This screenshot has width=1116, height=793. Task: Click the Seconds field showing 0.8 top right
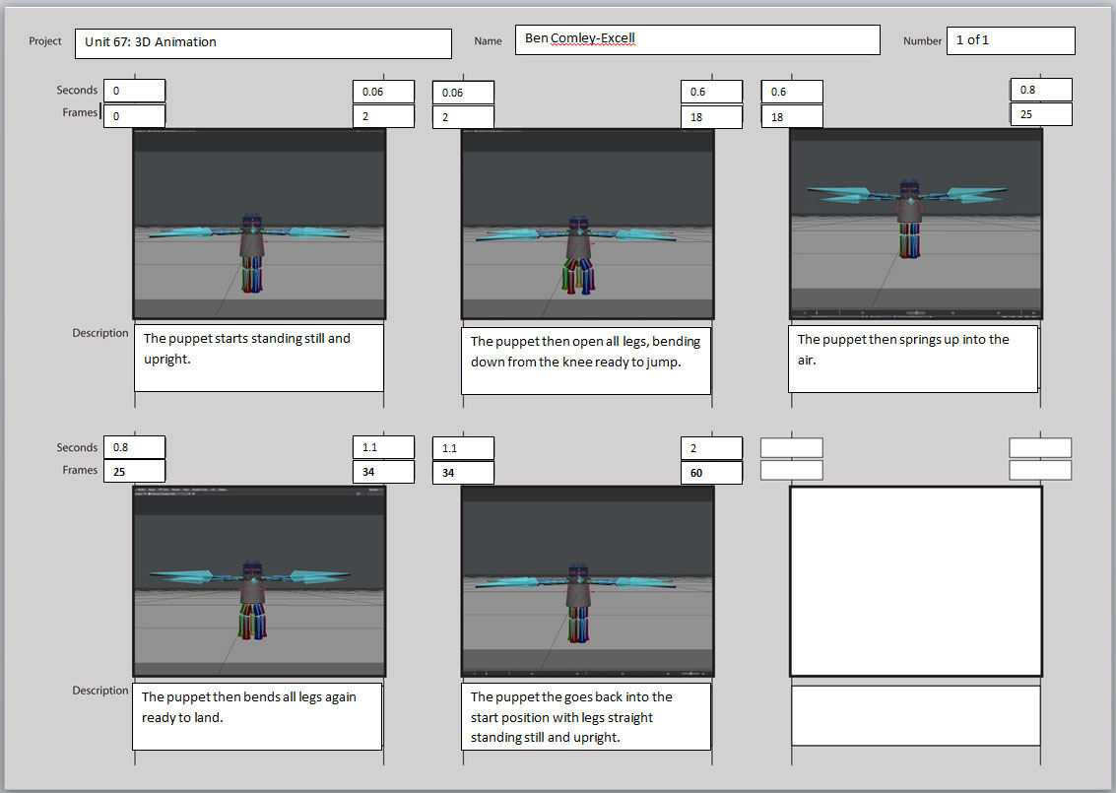point(1041,89)
